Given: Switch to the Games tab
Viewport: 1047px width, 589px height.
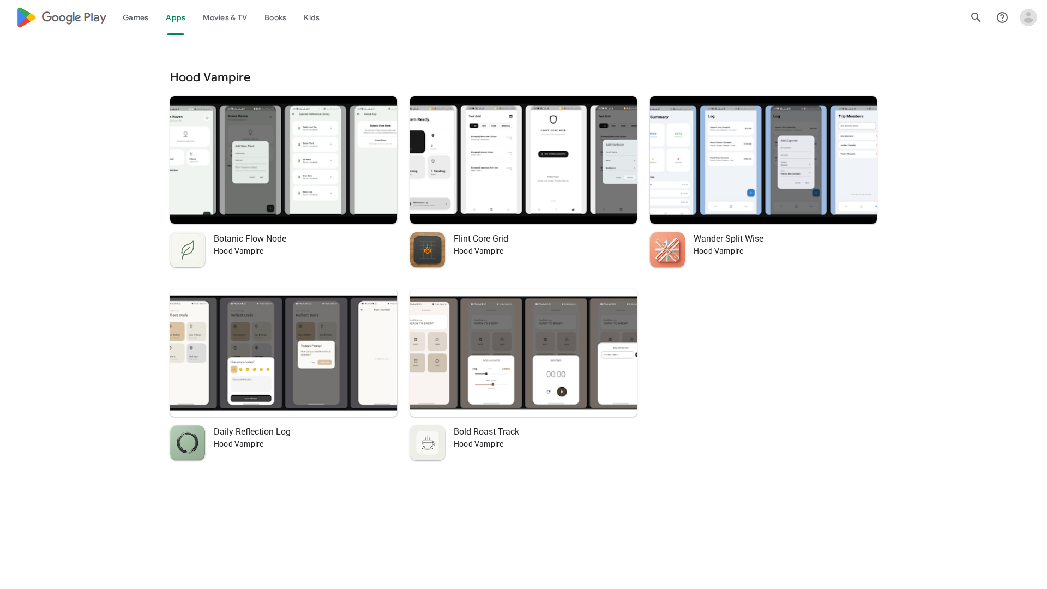Looking at the screenshot, I should 135,17.
